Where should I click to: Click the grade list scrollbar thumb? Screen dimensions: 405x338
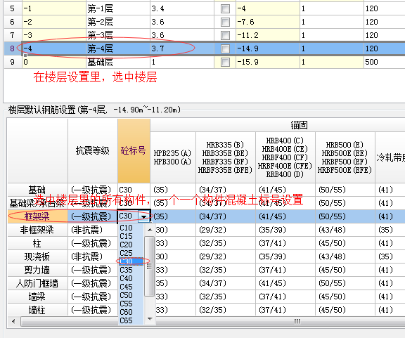point(149,266)
